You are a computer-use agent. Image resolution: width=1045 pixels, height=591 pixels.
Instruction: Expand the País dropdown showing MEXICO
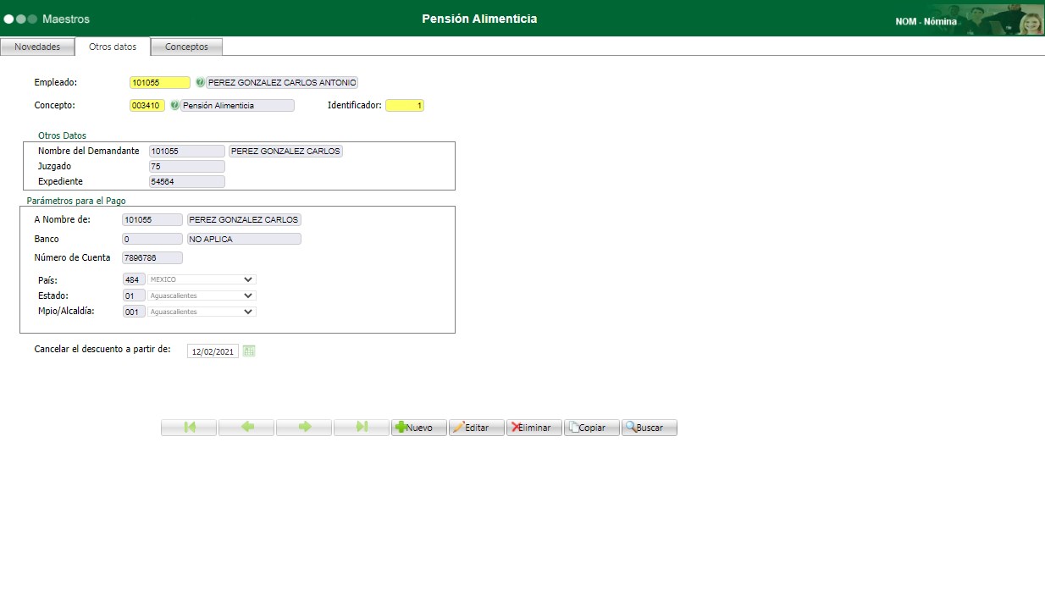[x=202, y=279]
